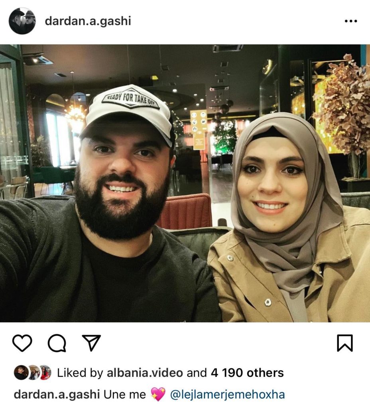Tap the 'Une me' caption text
Screen dimensions: 370x408
tap(125, 394)
